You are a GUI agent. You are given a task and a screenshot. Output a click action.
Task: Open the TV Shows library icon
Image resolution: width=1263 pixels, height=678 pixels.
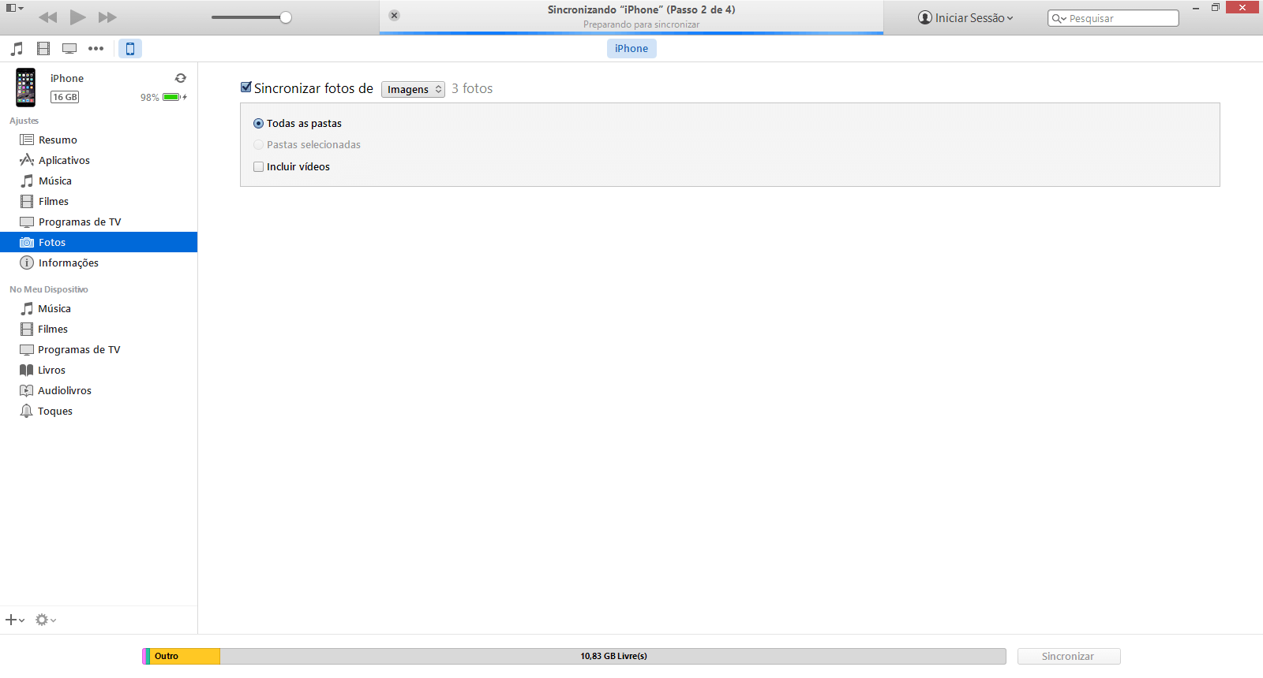coord(69,49)
